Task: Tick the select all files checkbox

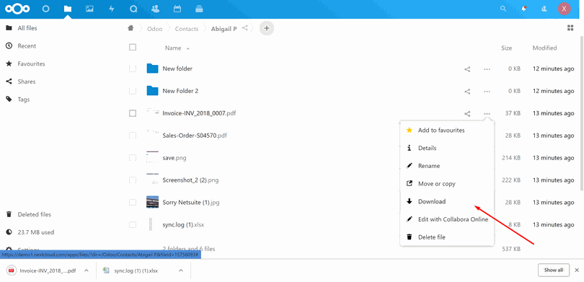Action: click(x=133, y=48)
